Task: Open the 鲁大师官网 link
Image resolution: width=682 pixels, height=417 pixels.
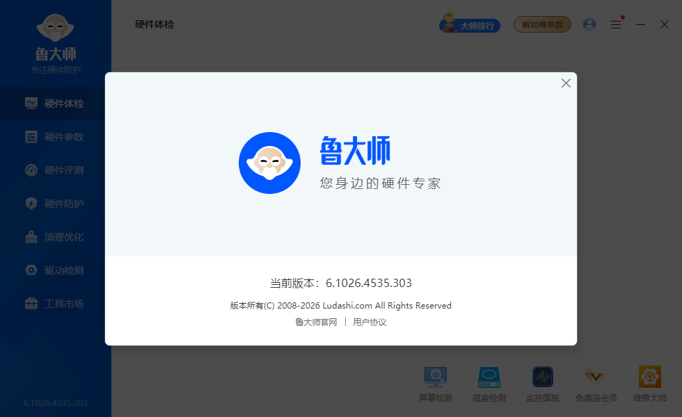Action: 316,322
